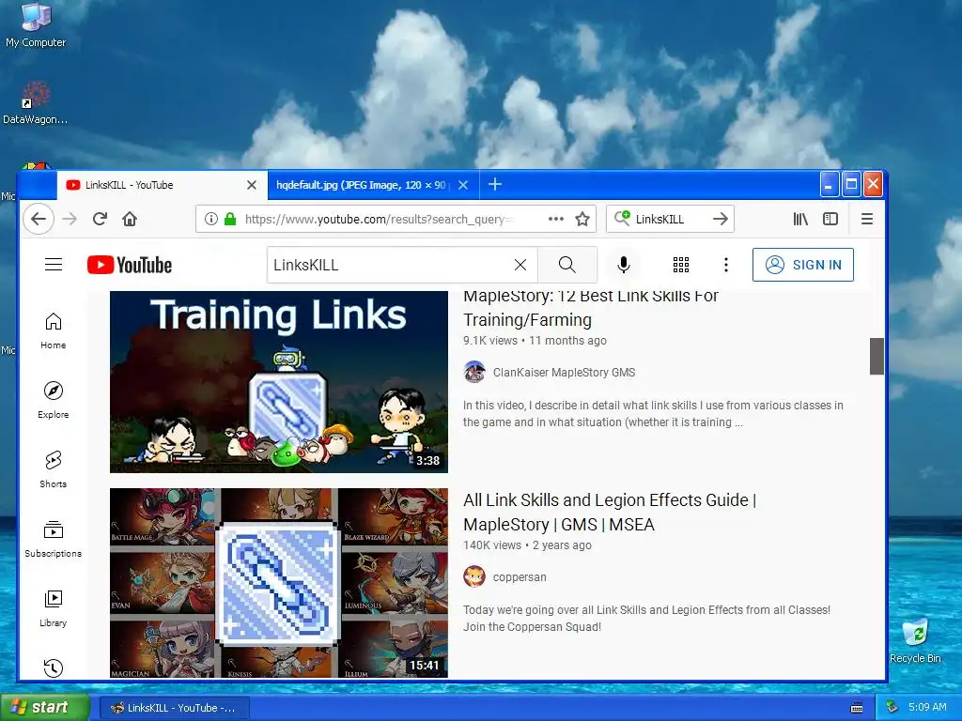Open a new browser tab
The width and height of the screenshot is (962, 721).
click(x=495, y=184)
